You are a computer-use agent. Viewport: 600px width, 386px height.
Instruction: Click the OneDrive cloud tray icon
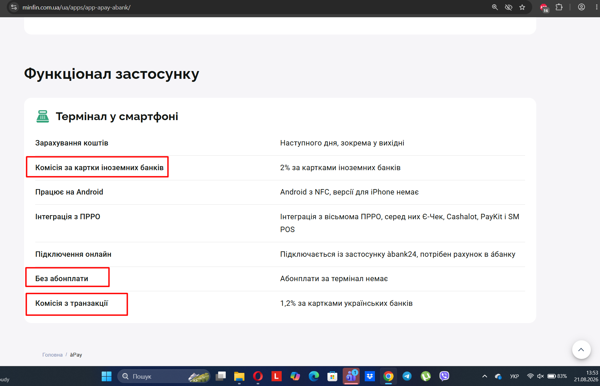coord(498,376)
